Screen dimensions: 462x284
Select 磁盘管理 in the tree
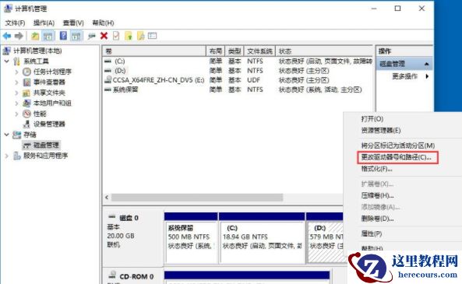(46, 145)
